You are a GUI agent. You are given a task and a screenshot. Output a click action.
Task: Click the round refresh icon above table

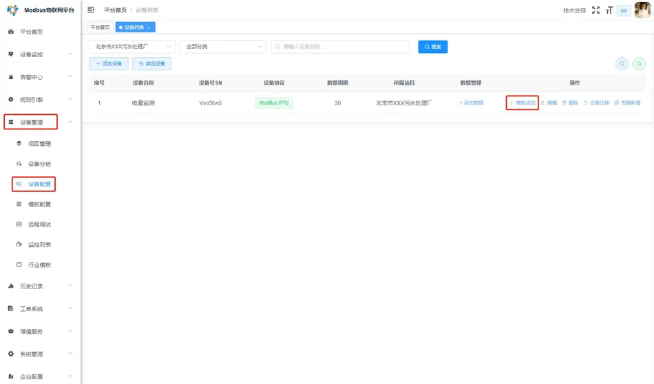tap(639, 64)
